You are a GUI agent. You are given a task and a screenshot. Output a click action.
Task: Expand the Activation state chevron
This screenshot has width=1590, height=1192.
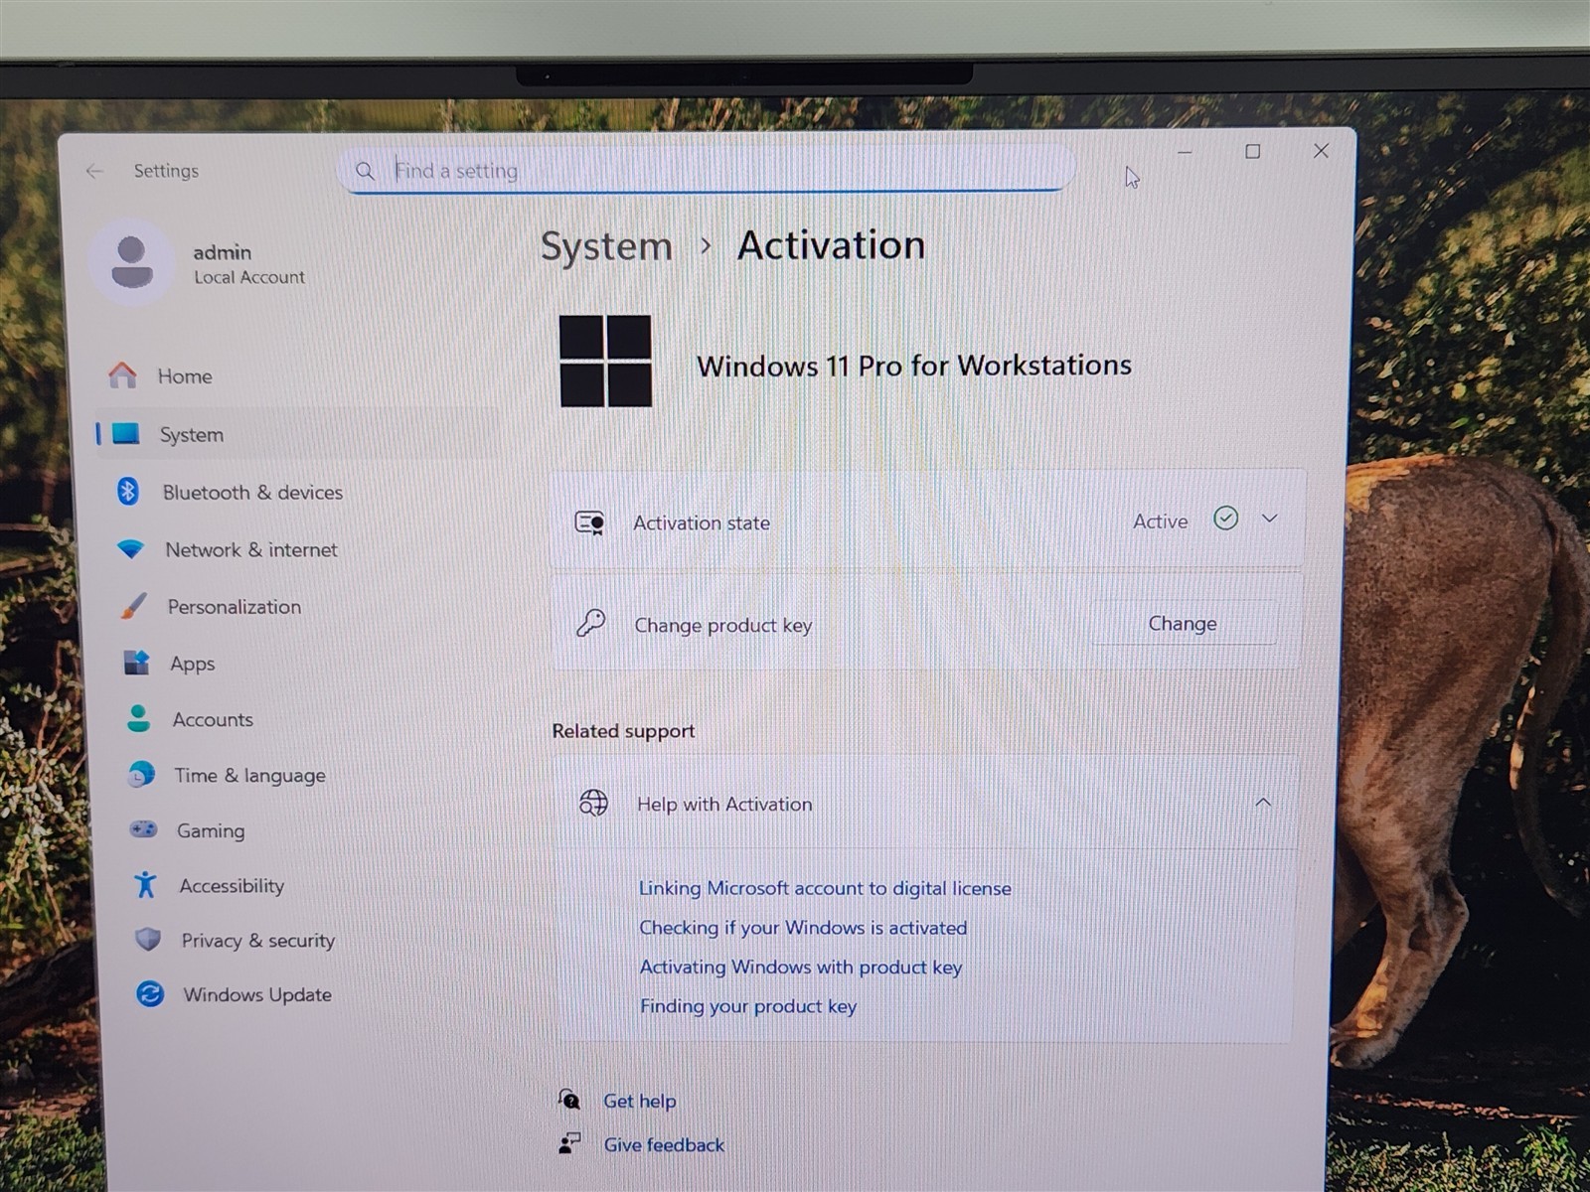[x=1269, y=519]
